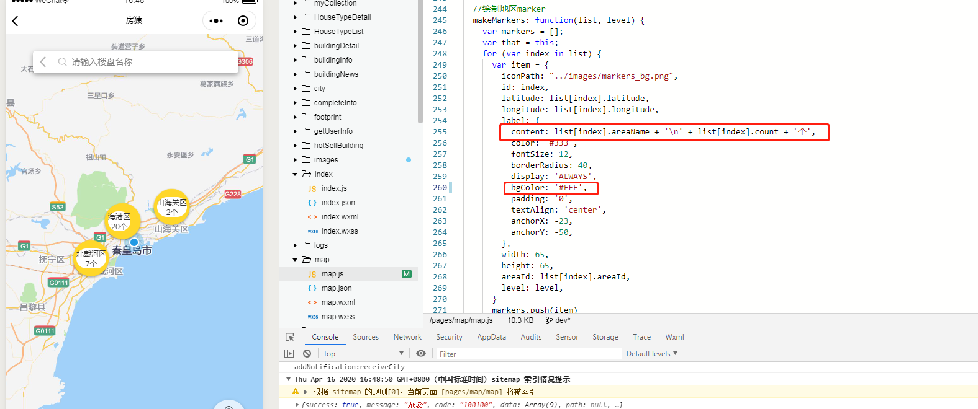Open map.wxss file

pos(338,317)
